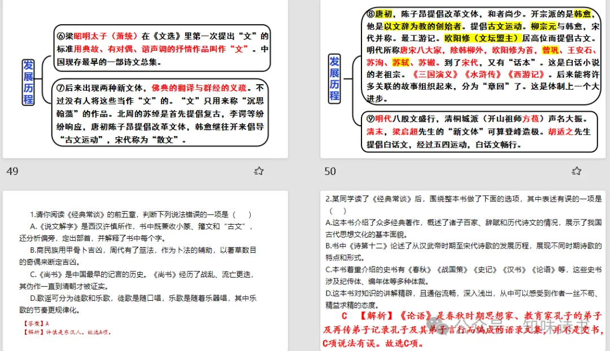Star slide 50 as favorite
The image size is (610, 351).
point(576,171)
